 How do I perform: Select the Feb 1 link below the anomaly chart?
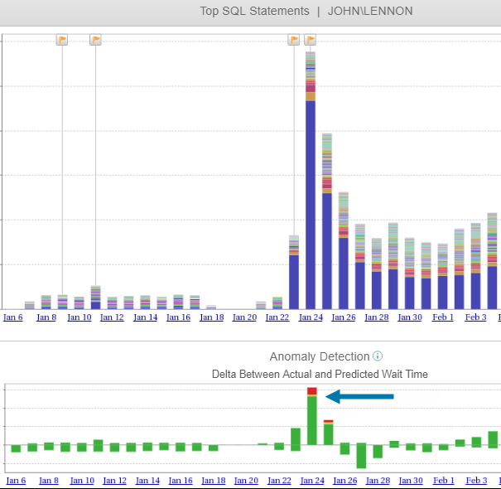443,481
